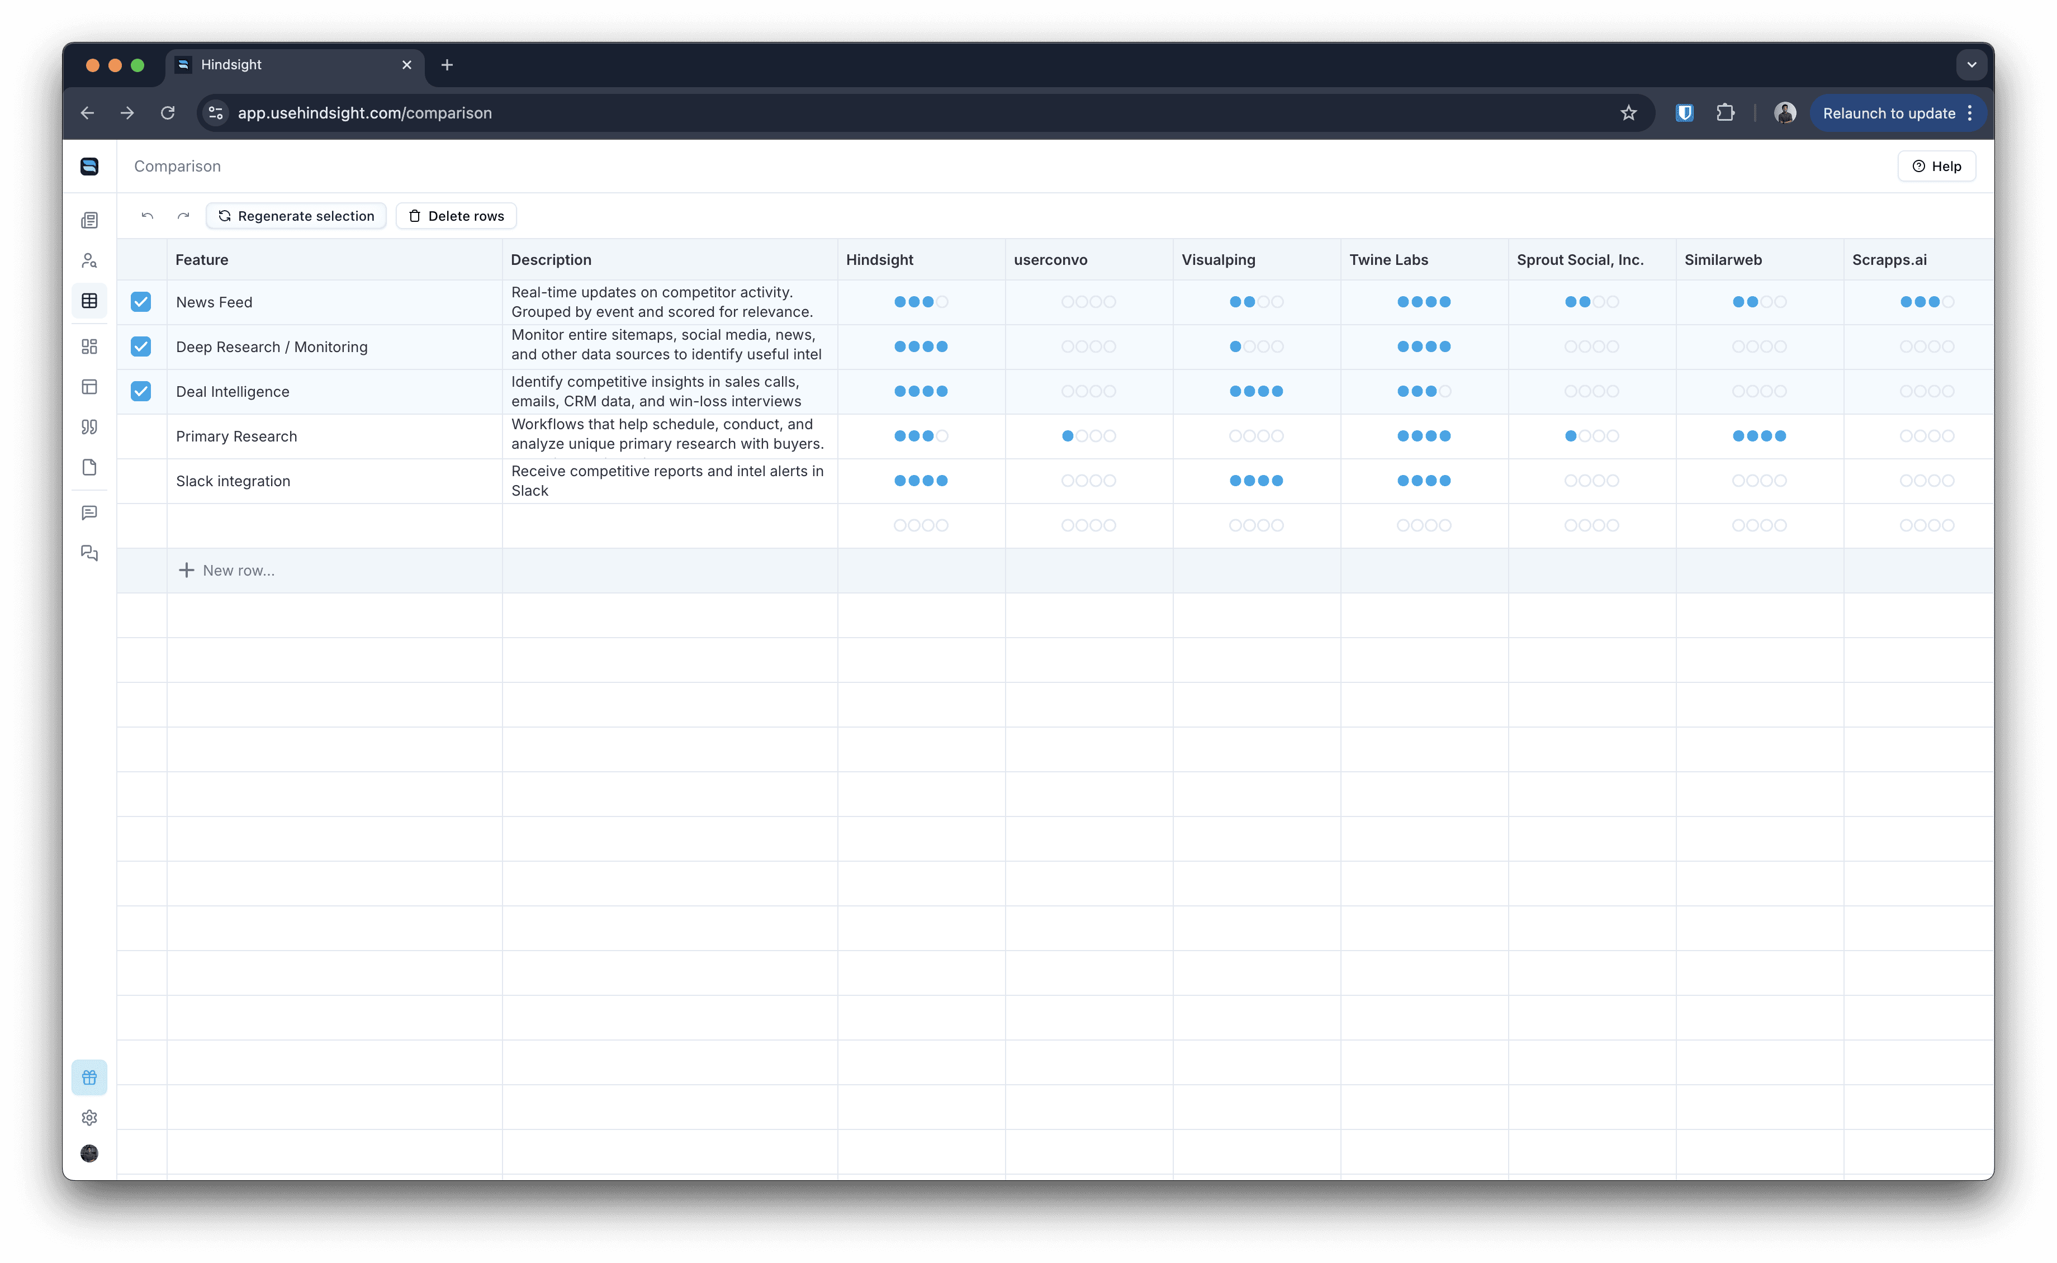The width and height of the screenshot is (2057, 1263).
Task: Uncheck the Deal Intelligence row checkbox
Action: (141, 392)
